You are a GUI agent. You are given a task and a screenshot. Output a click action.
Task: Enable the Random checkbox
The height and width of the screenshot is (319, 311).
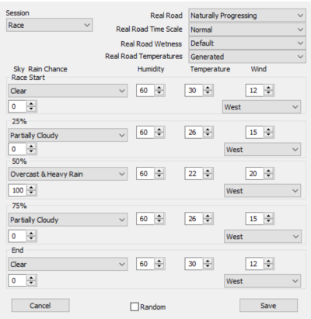135,307
